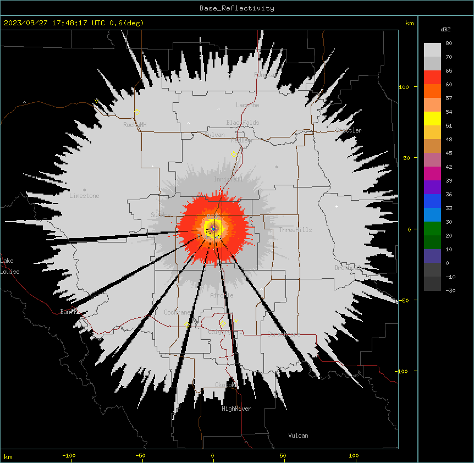This screenshot has width=474, height=463.
Task: Click the dBZ legend heading
Action: (445, 30)
